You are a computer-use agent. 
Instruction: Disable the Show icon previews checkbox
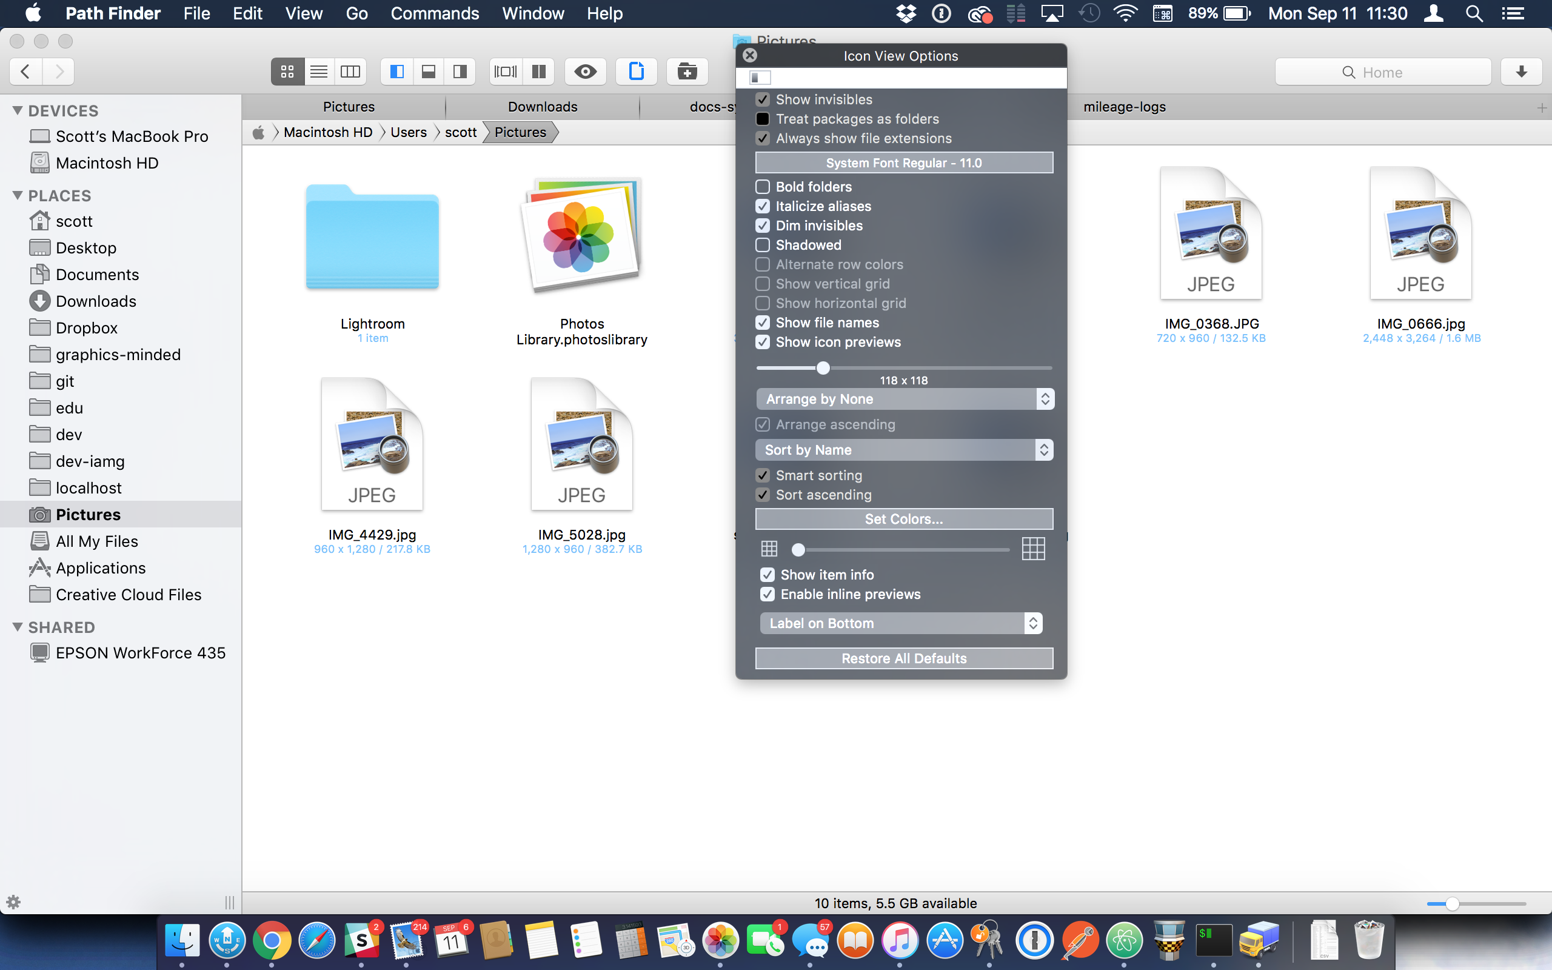[x=763, y=342]
